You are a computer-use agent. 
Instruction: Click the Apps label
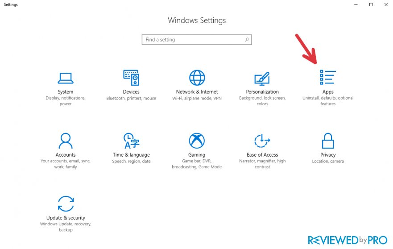tap(328, 92)
